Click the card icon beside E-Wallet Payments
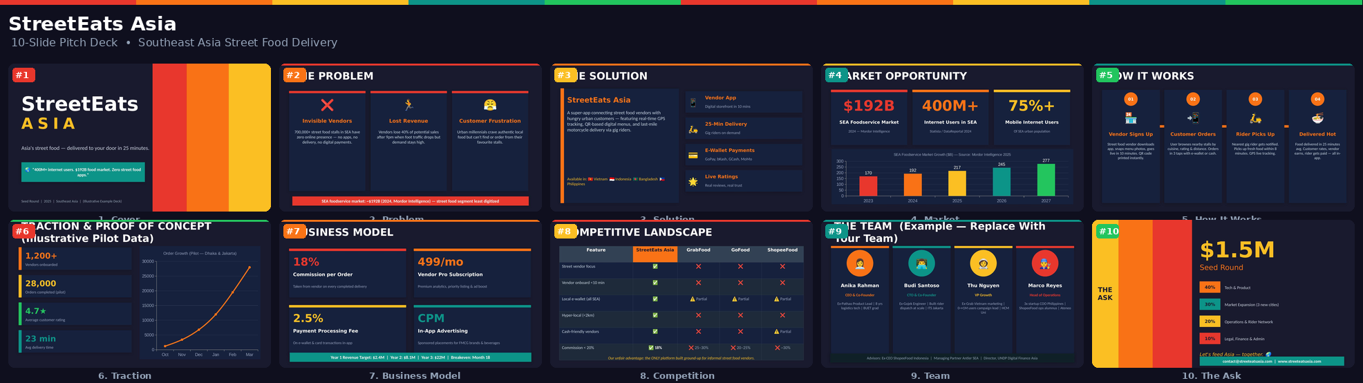The width and height of the screenshot is (1363, 383). (x=693, y=155)
